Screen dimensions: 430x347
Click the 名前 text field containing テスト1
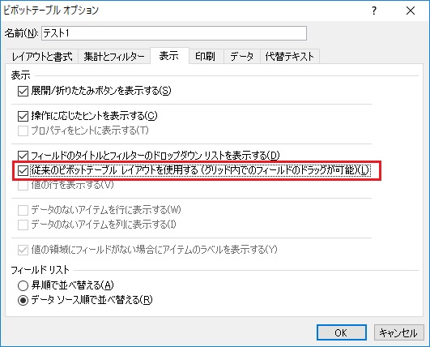pyautogui.click(x=174, y=33)
